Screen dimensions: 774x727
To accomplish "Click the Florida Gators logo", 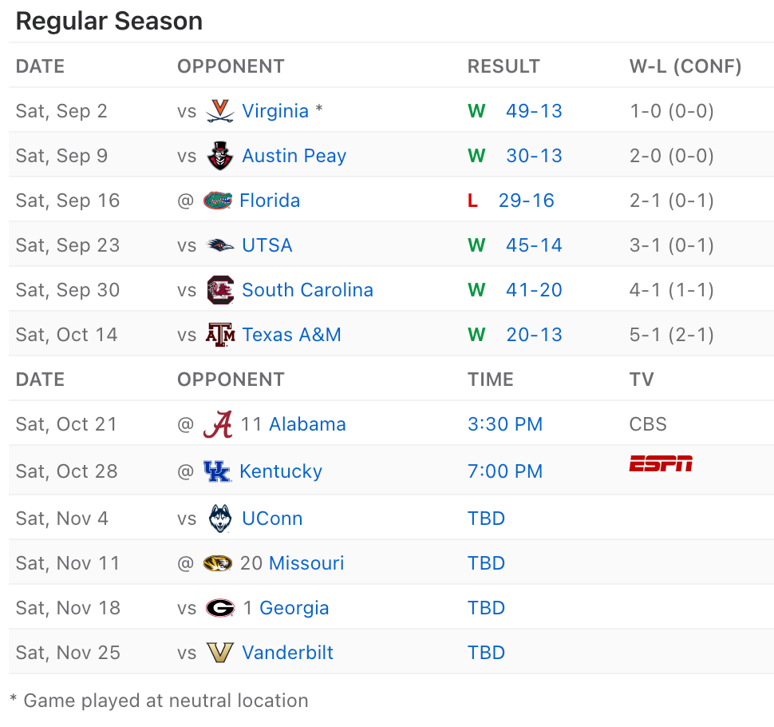I will point(219,200).
